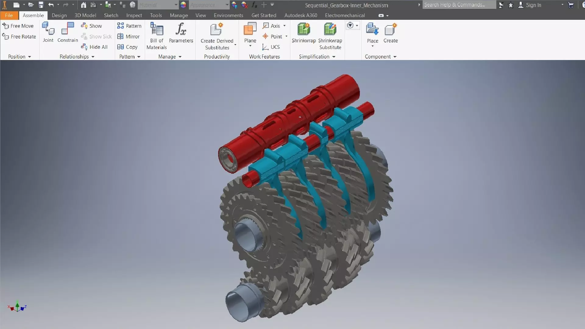Open the Parameters fx icon in quick access
This screenshot has height=329, width=585.
tap(254, 5)
